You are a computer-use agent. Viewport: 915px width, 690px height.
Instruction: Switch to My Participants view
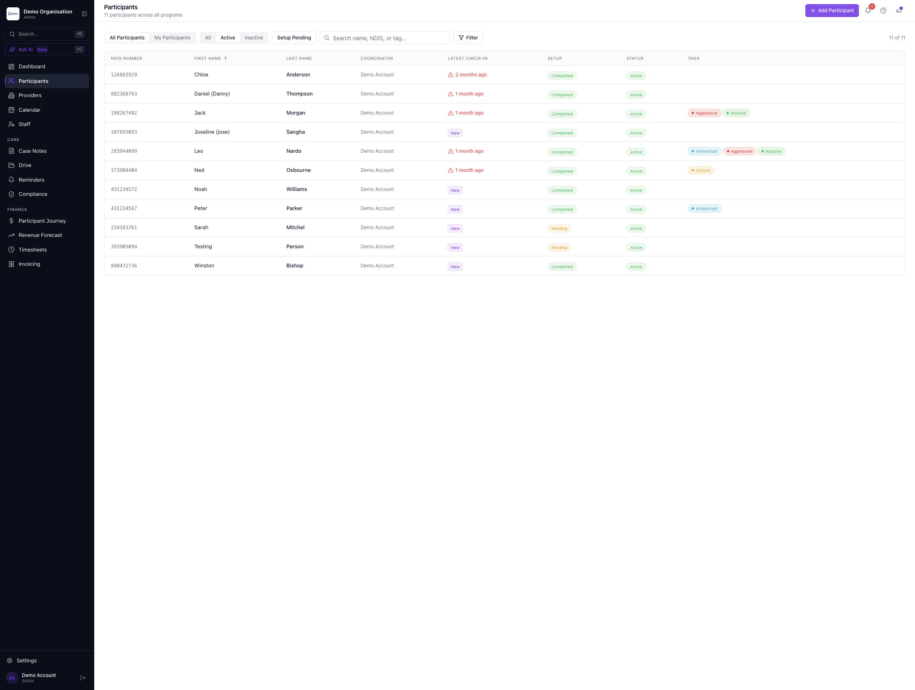172,38
